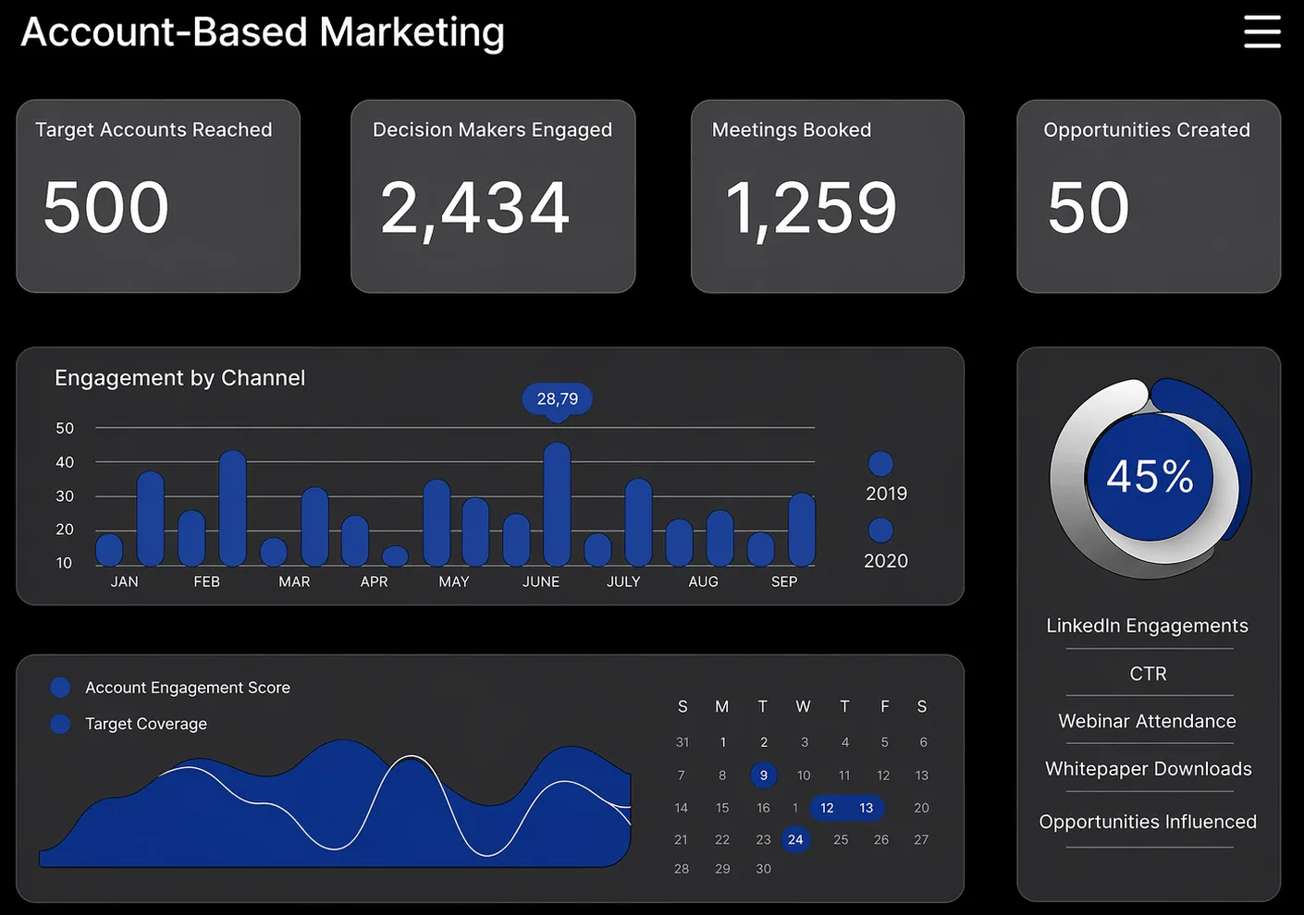The width and height of the screenshot is (1304, 915).
Task: Click the W weekday header
Action: [803, 706]
